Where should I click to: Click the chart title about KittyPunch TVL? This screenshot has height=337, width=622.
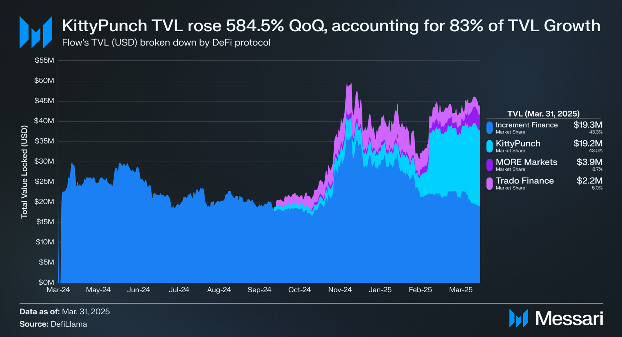(331, 26)
